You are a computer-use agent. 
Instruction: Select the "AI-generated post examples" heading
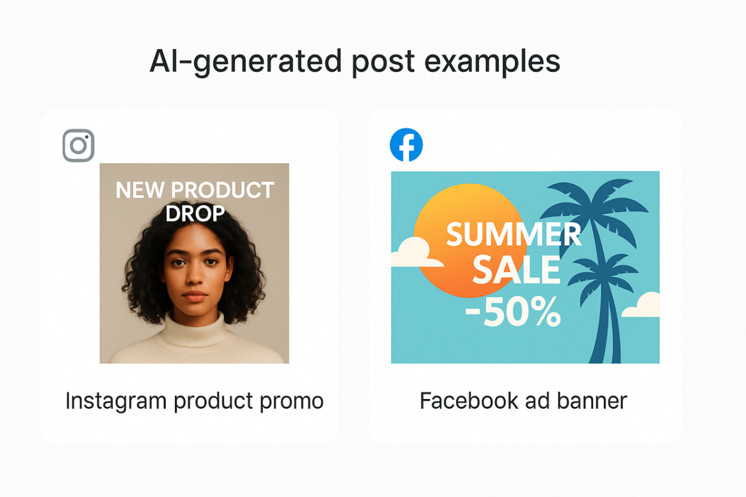pos(355,61)
